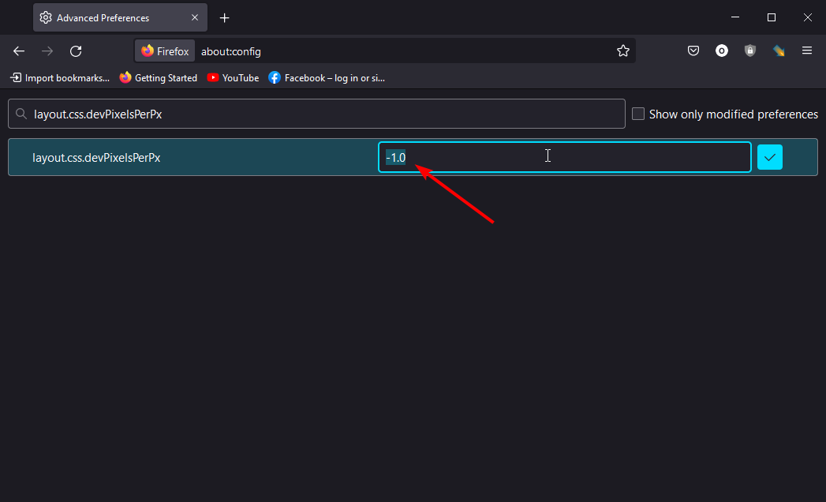
Task: Click the -1.0 value input field
Action: [565, 157]
